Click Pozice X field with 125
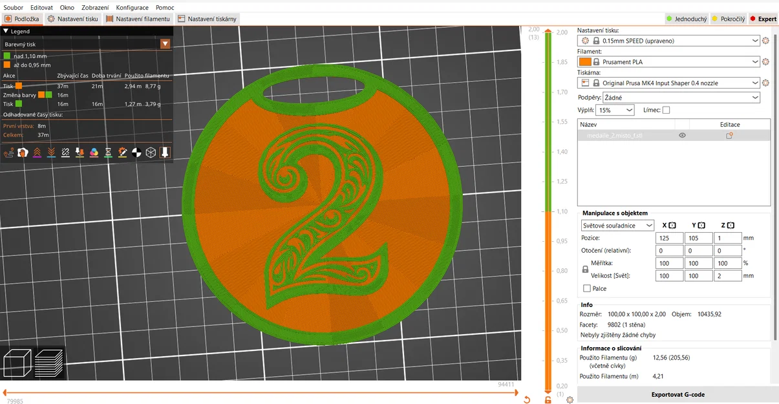This screenshot has height=404, width=779. pos(669,238)
